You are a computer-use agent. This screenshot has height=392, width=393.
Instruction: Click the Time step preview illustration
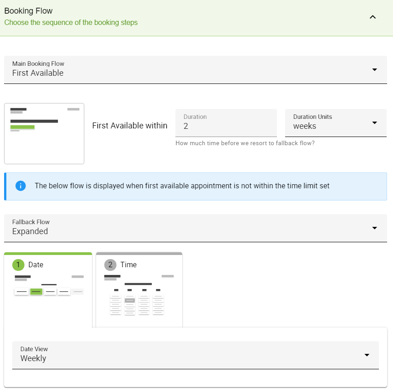coord(139,295)
